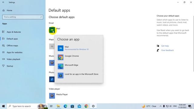The height and width of the screenshot is (109, 194).
Task: Click the plus icon under Maps
Action: click(52, 46)
